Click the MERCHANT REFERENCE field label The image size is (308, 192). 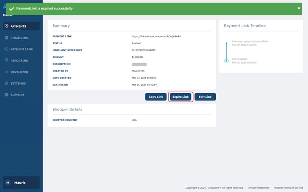pyautogui.click(x=67, y=50)
